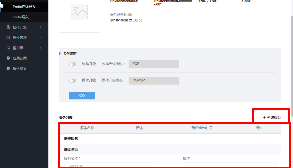The height and width of the screenshot is (168, 293).
Task: Click the 提交 button
Action: (x=82, y=95)
